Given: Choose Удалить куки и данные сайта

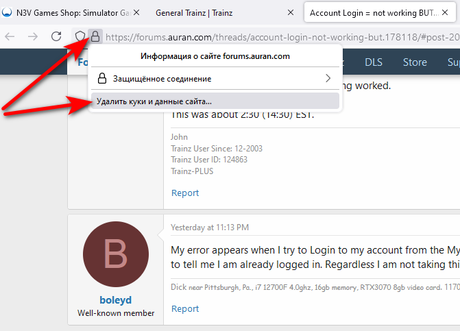Looking at the screenshot, I should click(x=215, y=101).
